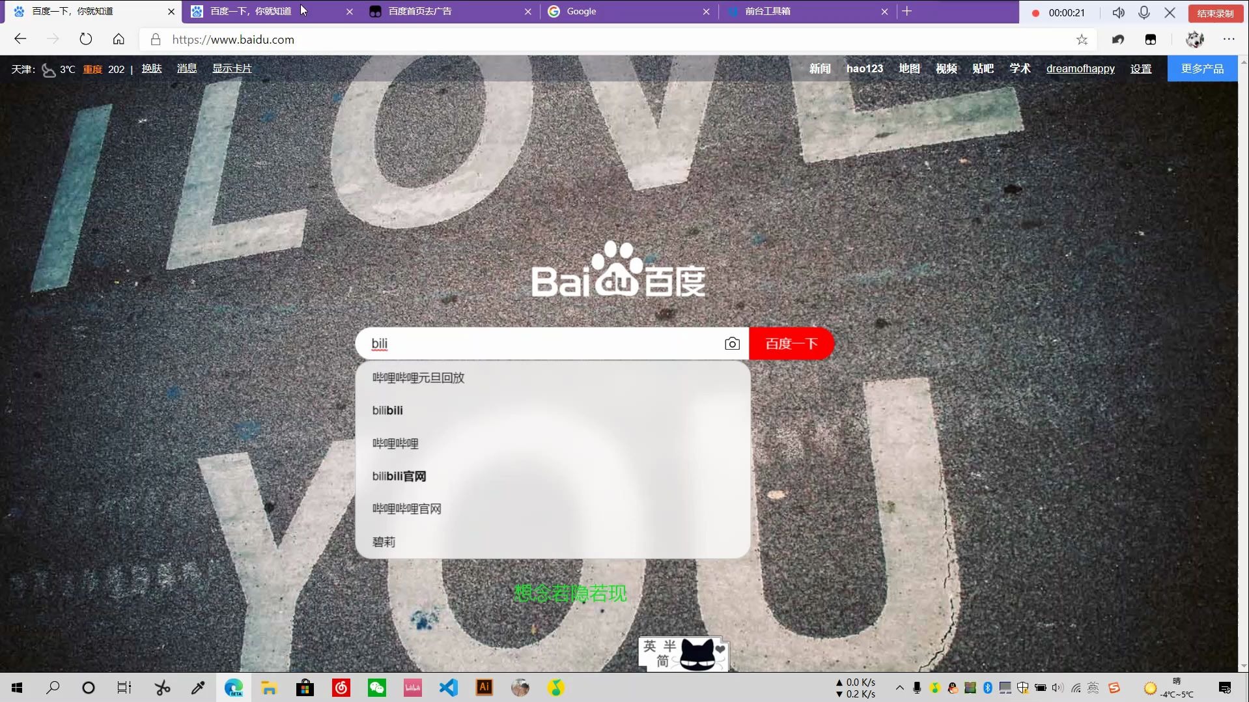Open the profile avatar in the toolbar

point(1195,40)
